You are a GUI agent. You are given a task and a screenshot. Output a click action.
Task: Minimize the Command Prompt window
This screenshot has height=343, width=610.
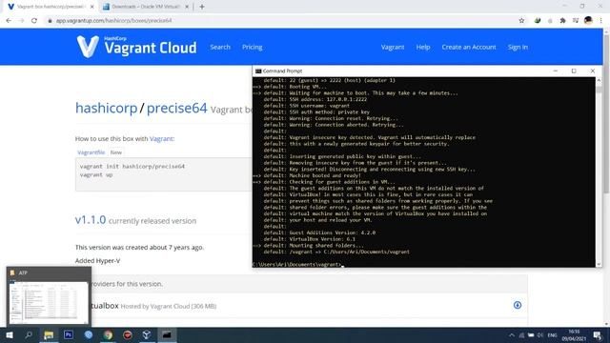(x=555, y=71)
